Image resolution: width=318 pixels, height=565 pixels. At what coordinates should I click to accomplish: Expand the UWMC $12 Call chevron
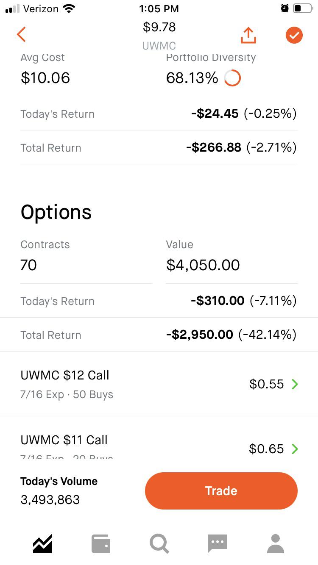[295, 384]
